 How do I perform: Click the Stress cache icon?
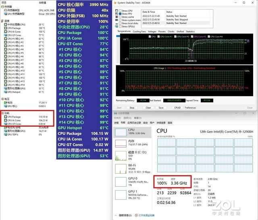117,17
